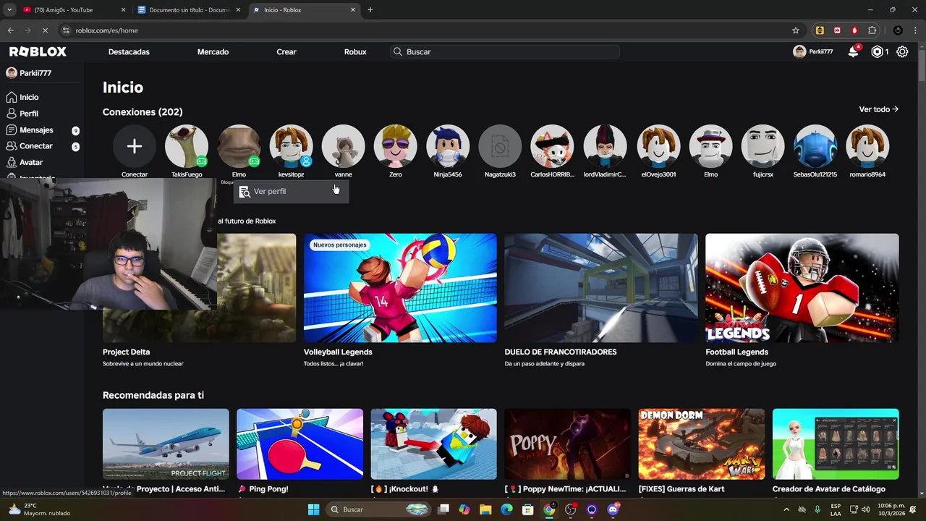Viewport: 926px width, 521px height.
Task: Stop page loading with the X button
Action: pos(45,30)
